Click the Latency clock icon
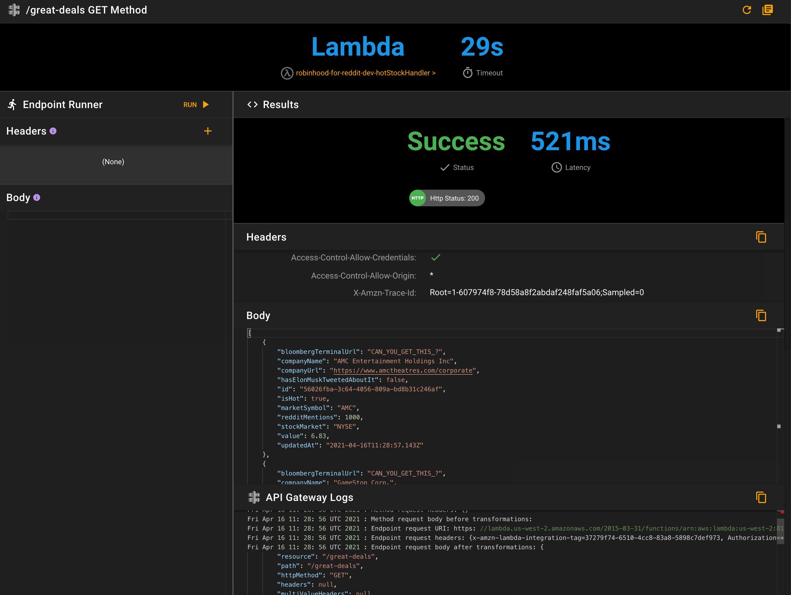Image resolution: width=791 pixels, height=595 pixels. pyautogui.click(x=557, y=167)
